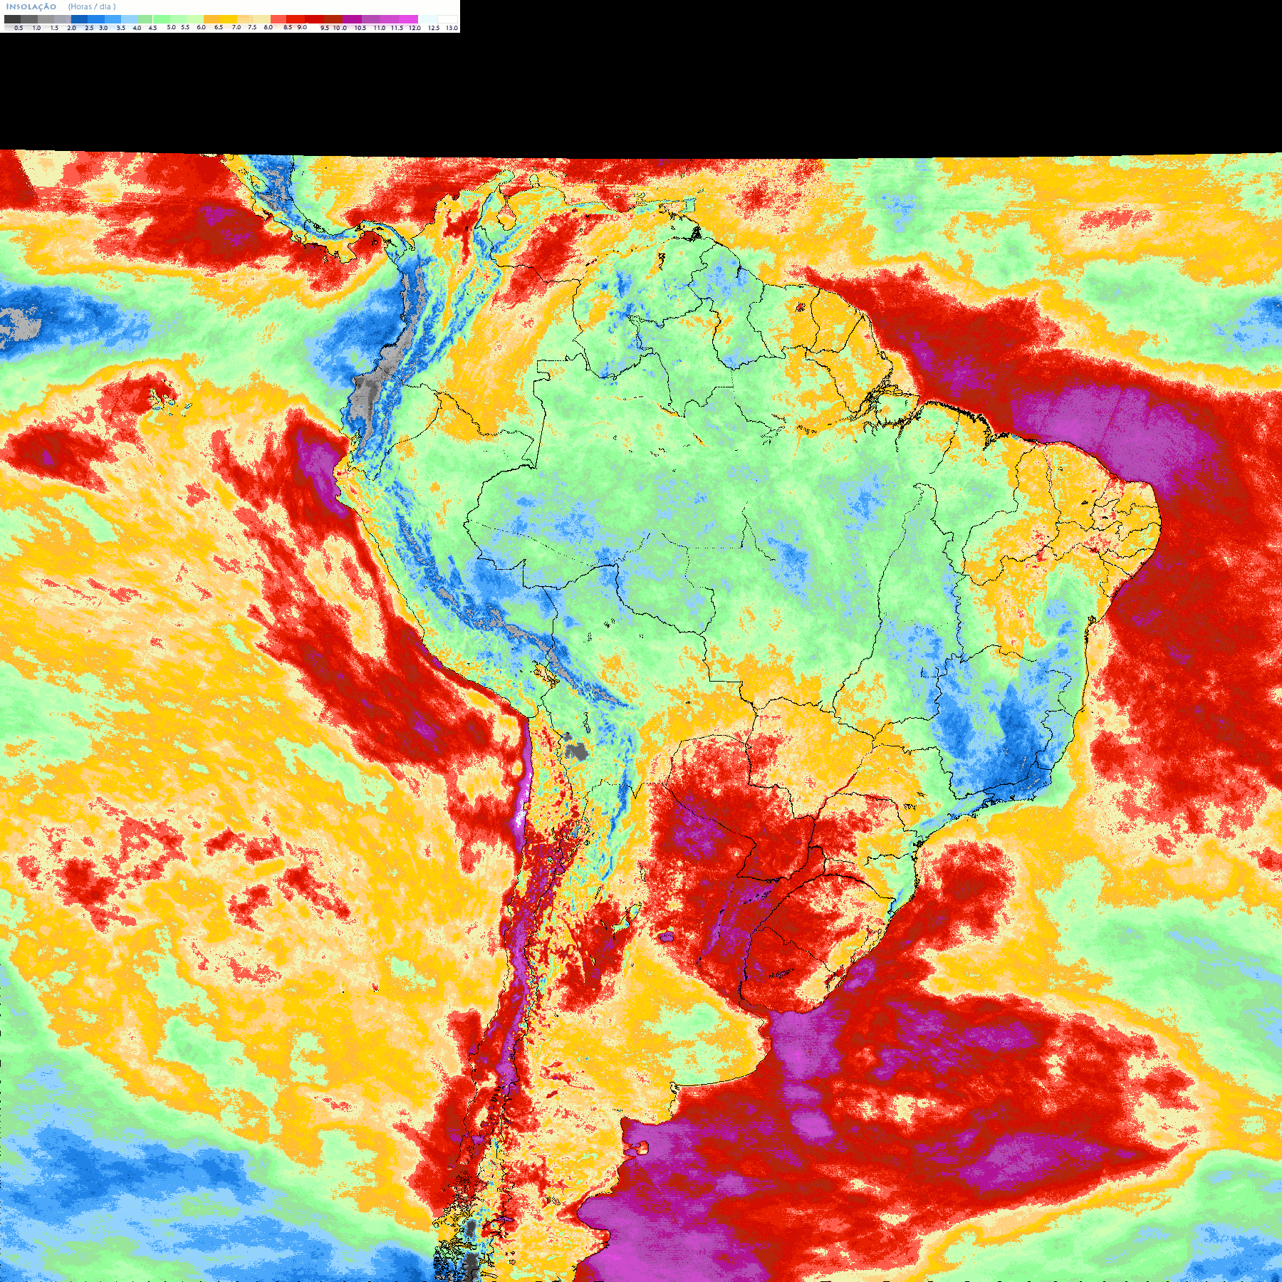The height and width of the screenshot is (1282, 1282).
Task: Click the 7.5 legend value
Action: (x=252, y=27)
